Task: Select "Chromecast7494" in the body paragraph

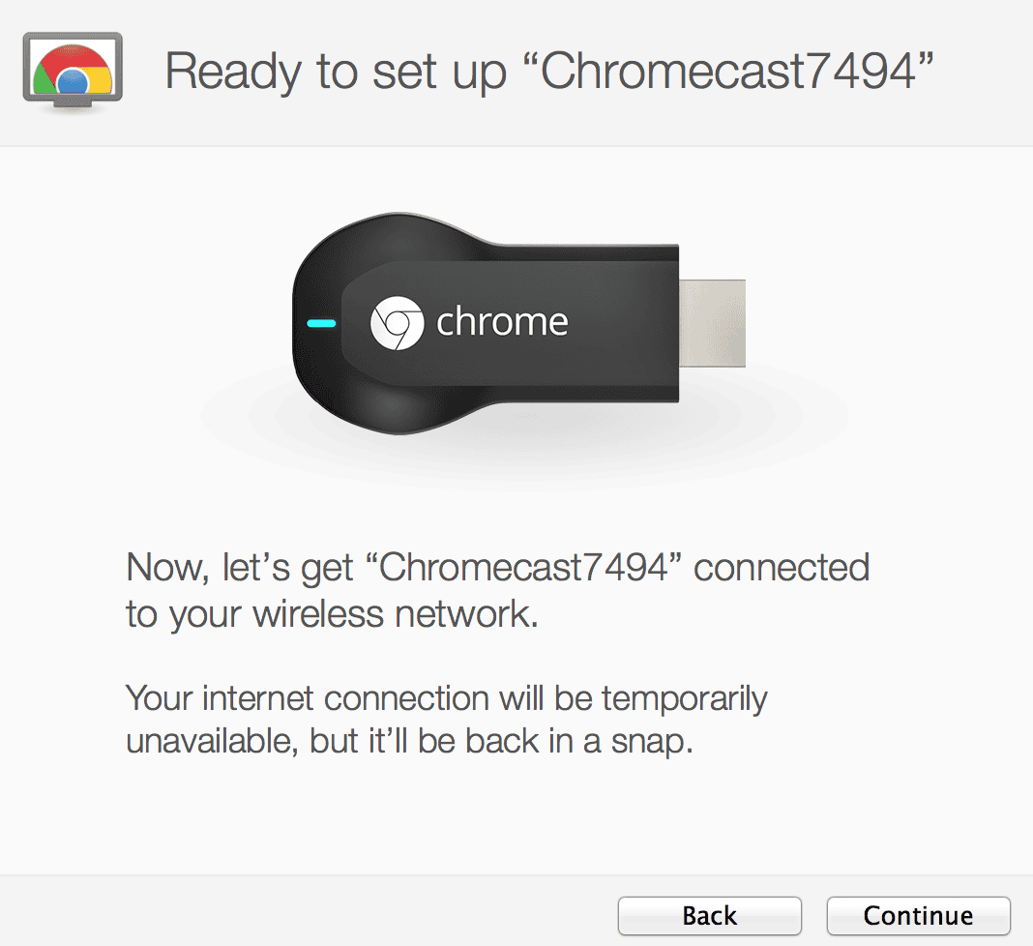Action: (524, 567)
